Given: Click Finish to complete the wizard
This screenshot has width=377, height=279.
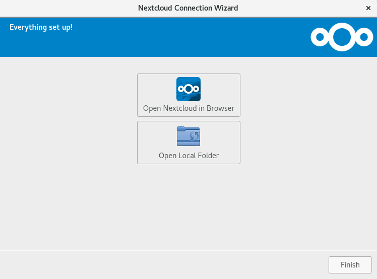Looking at the screenshot, I should tap(350, 265).
